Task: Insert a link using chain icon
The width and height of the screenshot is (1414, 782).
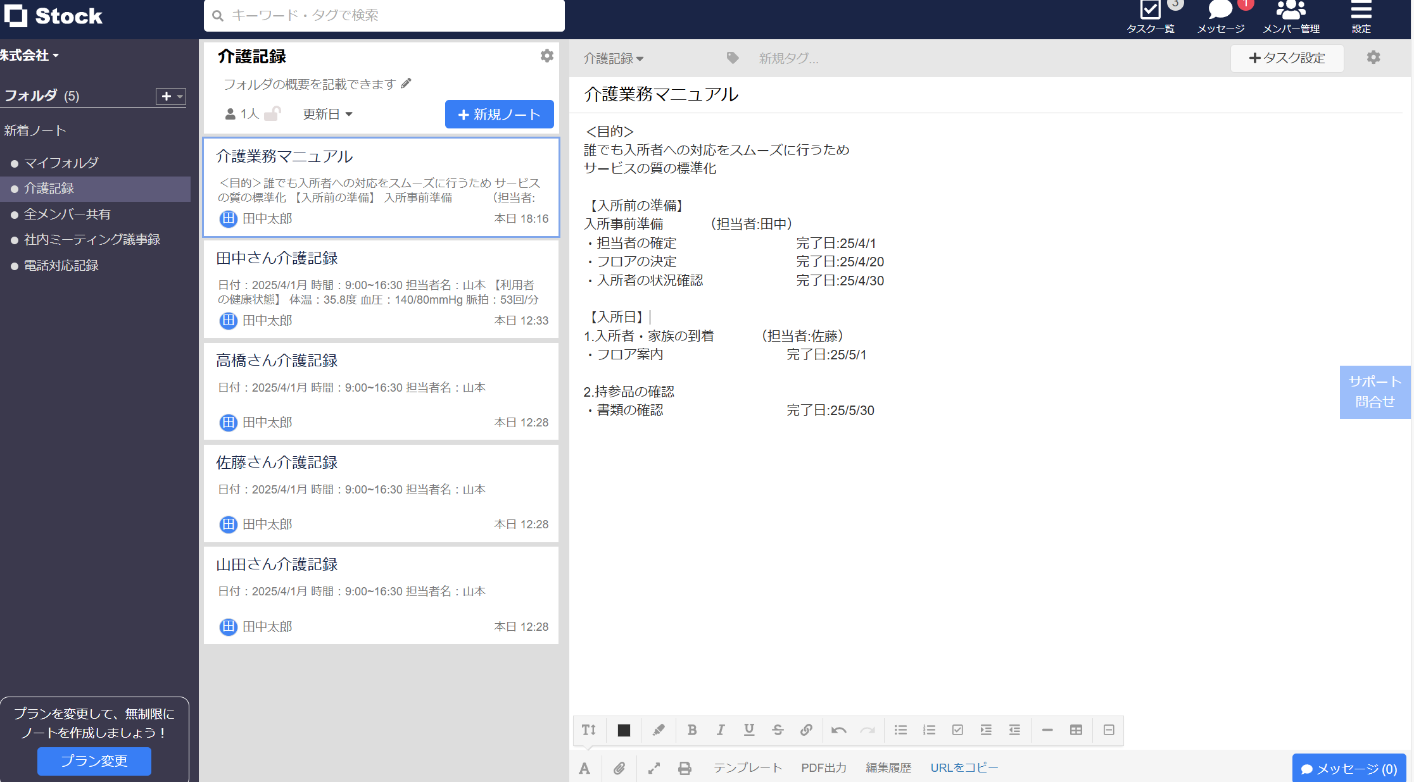Action: 806,730
